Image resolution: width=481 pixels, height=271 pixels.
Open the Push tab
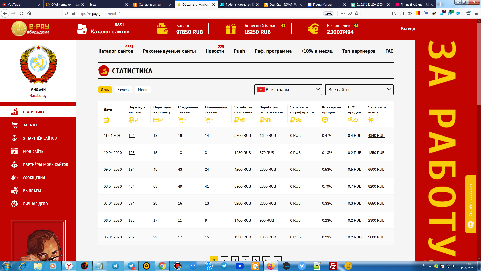[239, 51]
